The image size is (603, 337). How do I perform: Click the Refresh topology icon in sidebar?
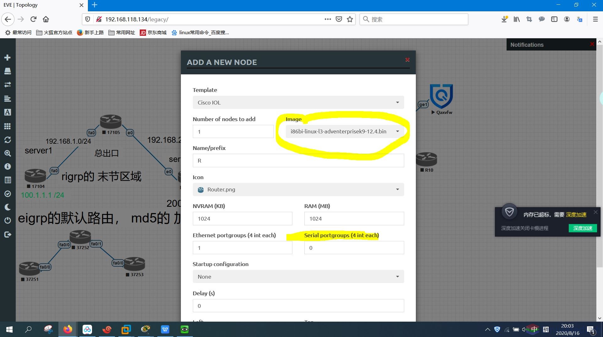[8, 140]
